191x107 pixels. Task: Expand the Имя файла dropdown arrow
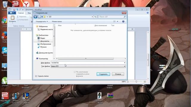tap(125, 63)
